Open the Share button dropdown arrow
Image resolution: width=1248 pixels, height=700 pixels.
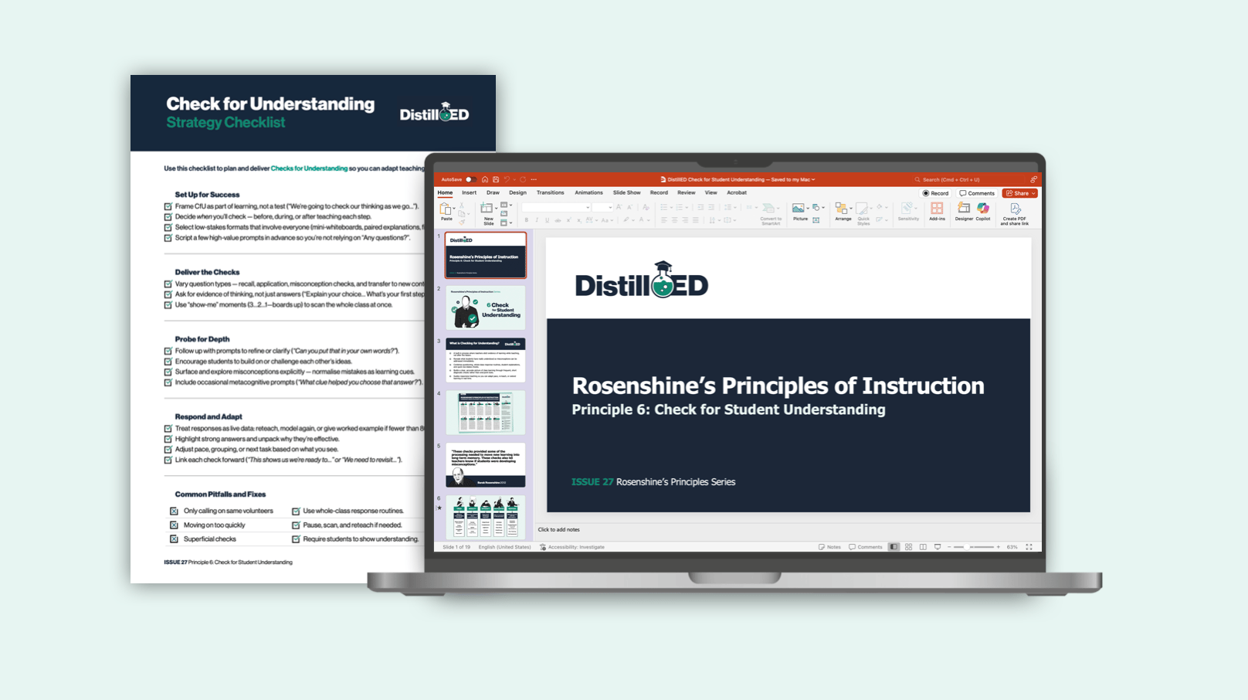point(1033,193)
